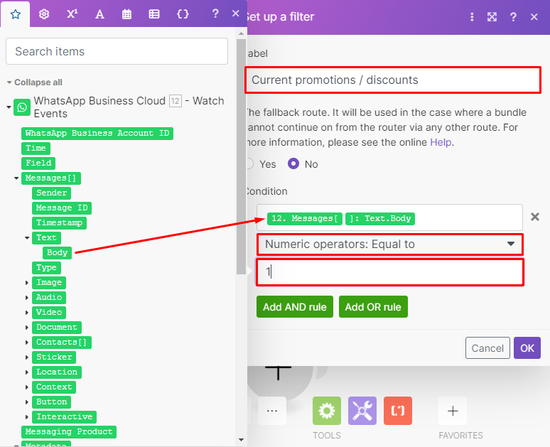
Task: Remove the condition with X icon
Action: click(x=535, y=217)
